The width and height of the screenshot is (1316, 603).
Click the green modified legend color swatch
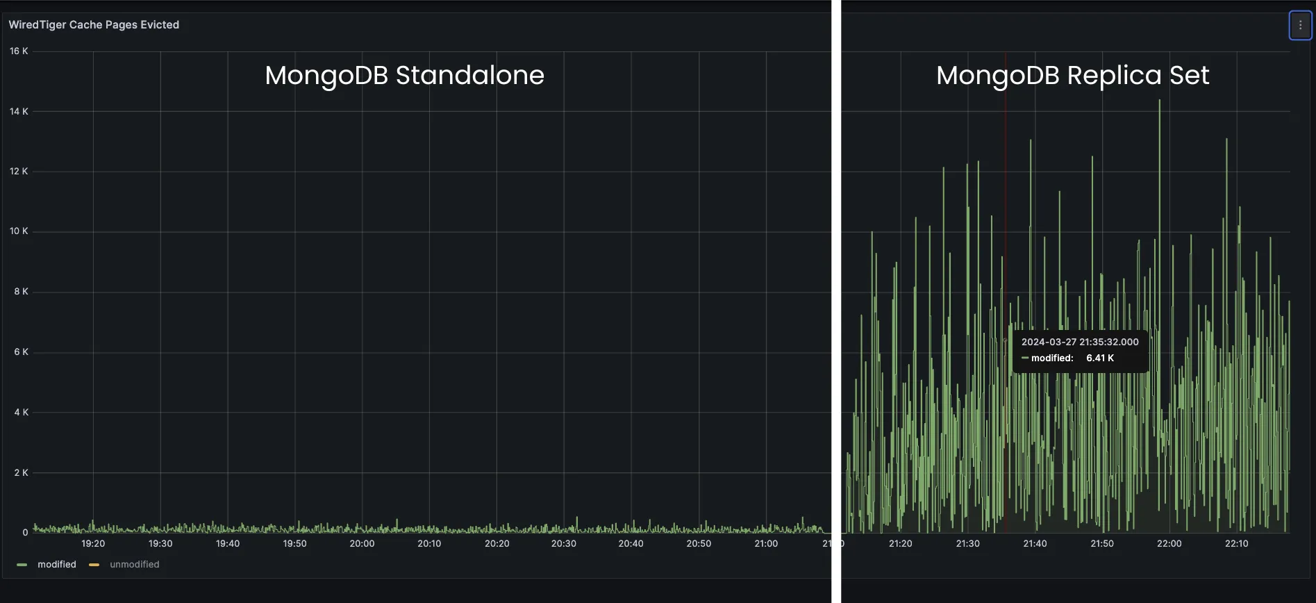coord(22,565)
